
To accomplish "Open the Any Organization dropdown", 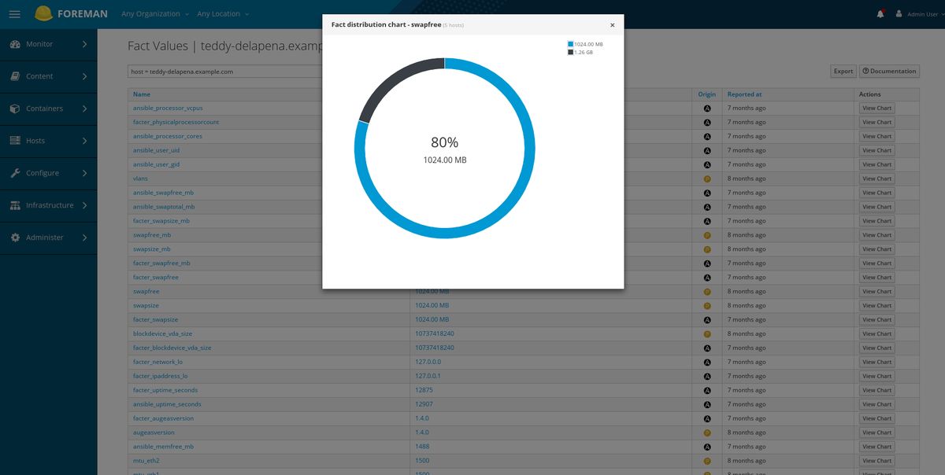I will coord(151,13).
